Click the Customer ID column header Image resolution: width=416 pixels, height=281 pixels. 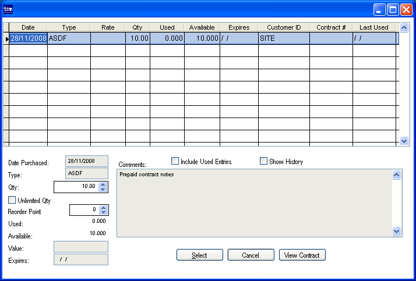284,27
